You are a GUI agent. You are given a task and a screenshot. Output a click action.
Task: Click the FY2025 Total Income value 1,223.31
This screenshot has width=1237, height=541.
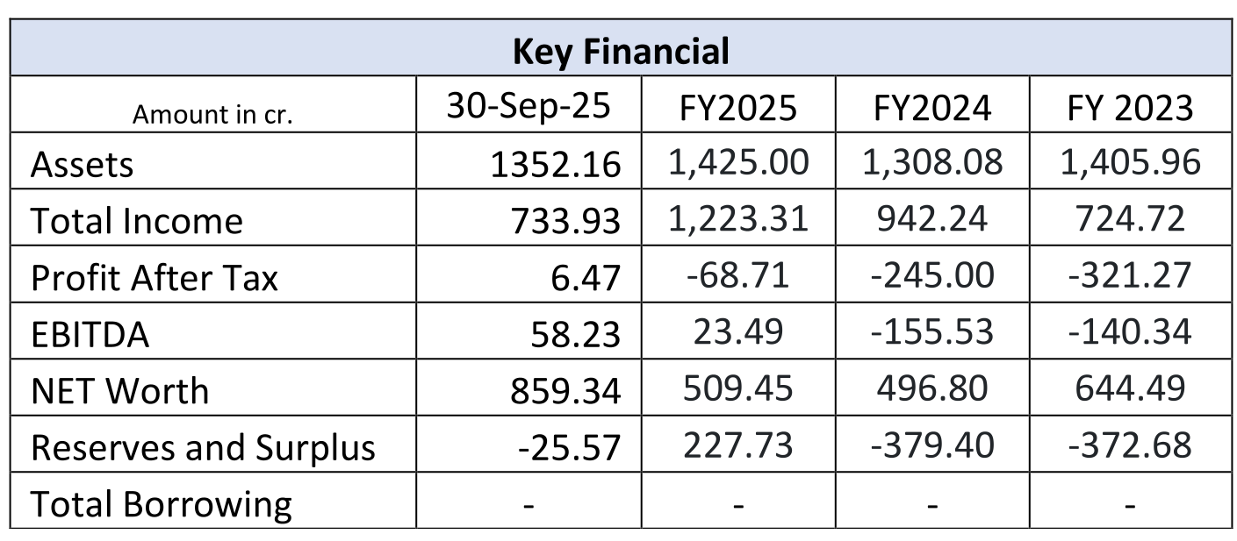(x=738, y=218)
